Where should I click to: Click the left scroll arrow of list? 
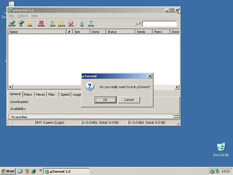(10, 87)
